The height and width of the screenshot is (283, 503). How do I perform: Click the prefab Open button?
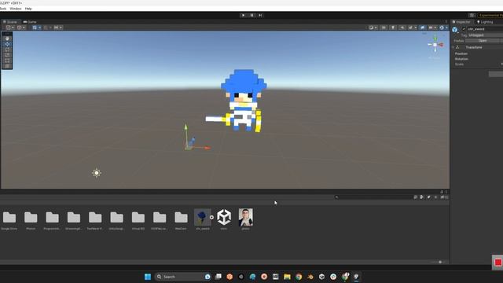click(x=483, y=41)
